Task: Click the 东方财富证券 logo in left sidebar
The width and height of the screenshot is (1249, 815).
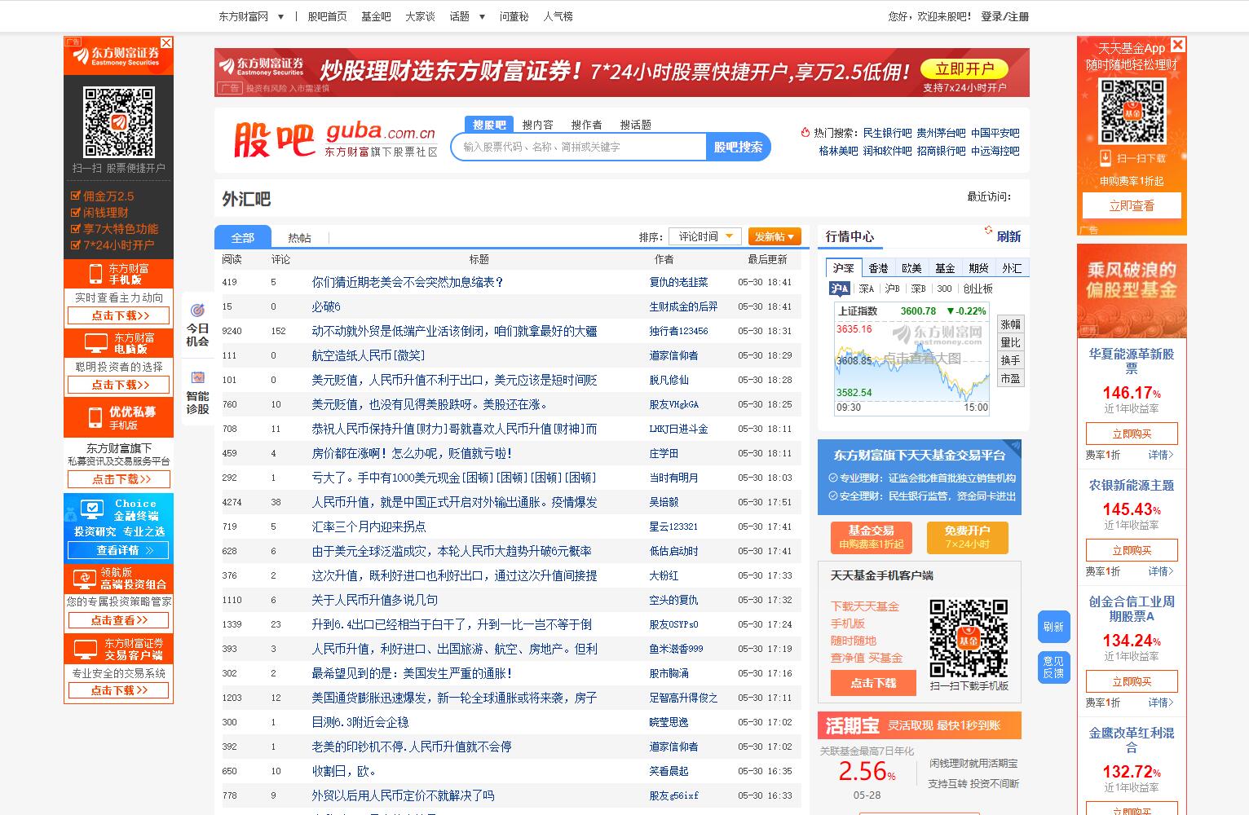Action: coord(117,55)
